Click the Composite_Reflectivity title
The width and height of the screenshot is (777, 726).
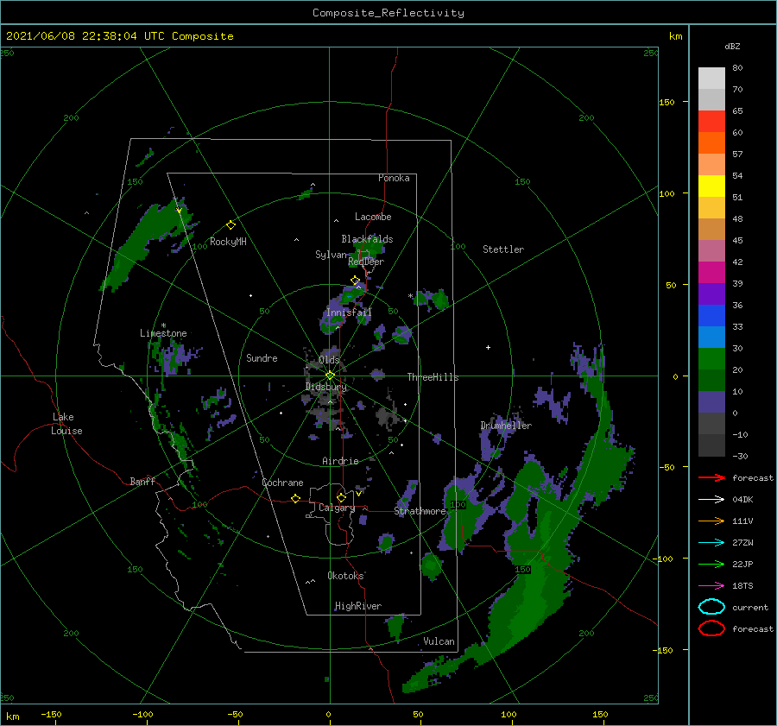pyautogui.click(x=388, y=13)
